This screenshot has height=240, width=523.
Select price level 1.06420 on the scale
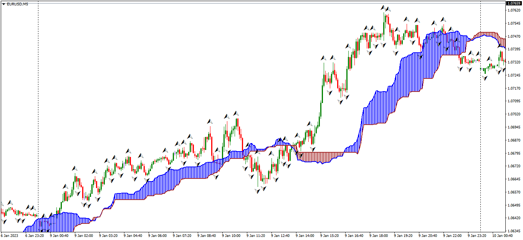click(x=514, y=218)
